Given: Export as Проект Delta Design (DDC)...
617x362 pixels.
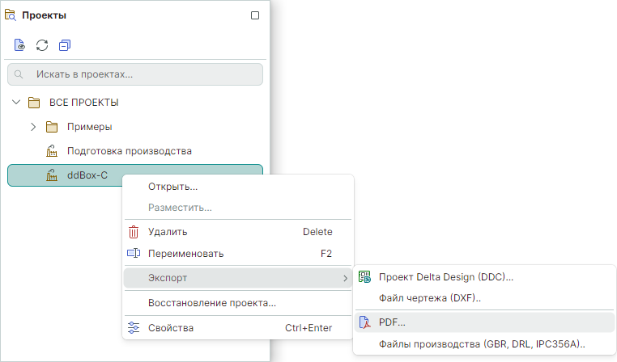Looking at the screenshot, I should (484, 277).
